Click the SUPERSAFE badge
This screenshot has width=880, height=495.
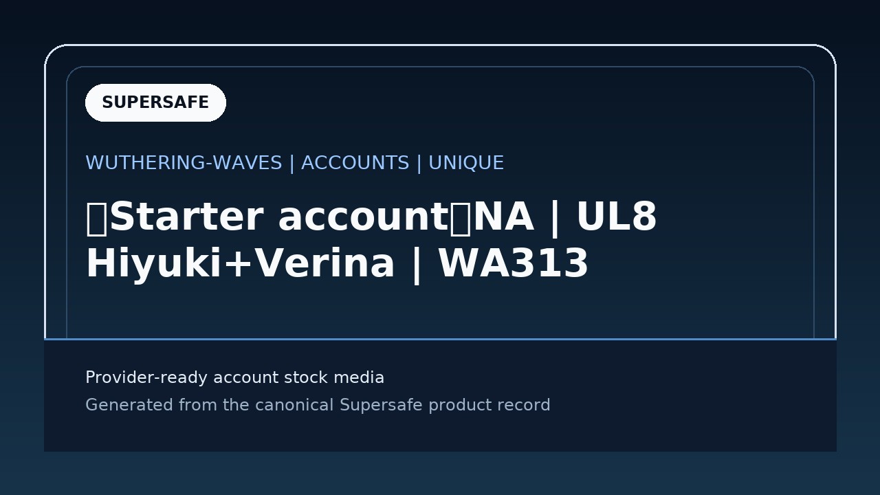pyautogui.click(x=155, y=102)
